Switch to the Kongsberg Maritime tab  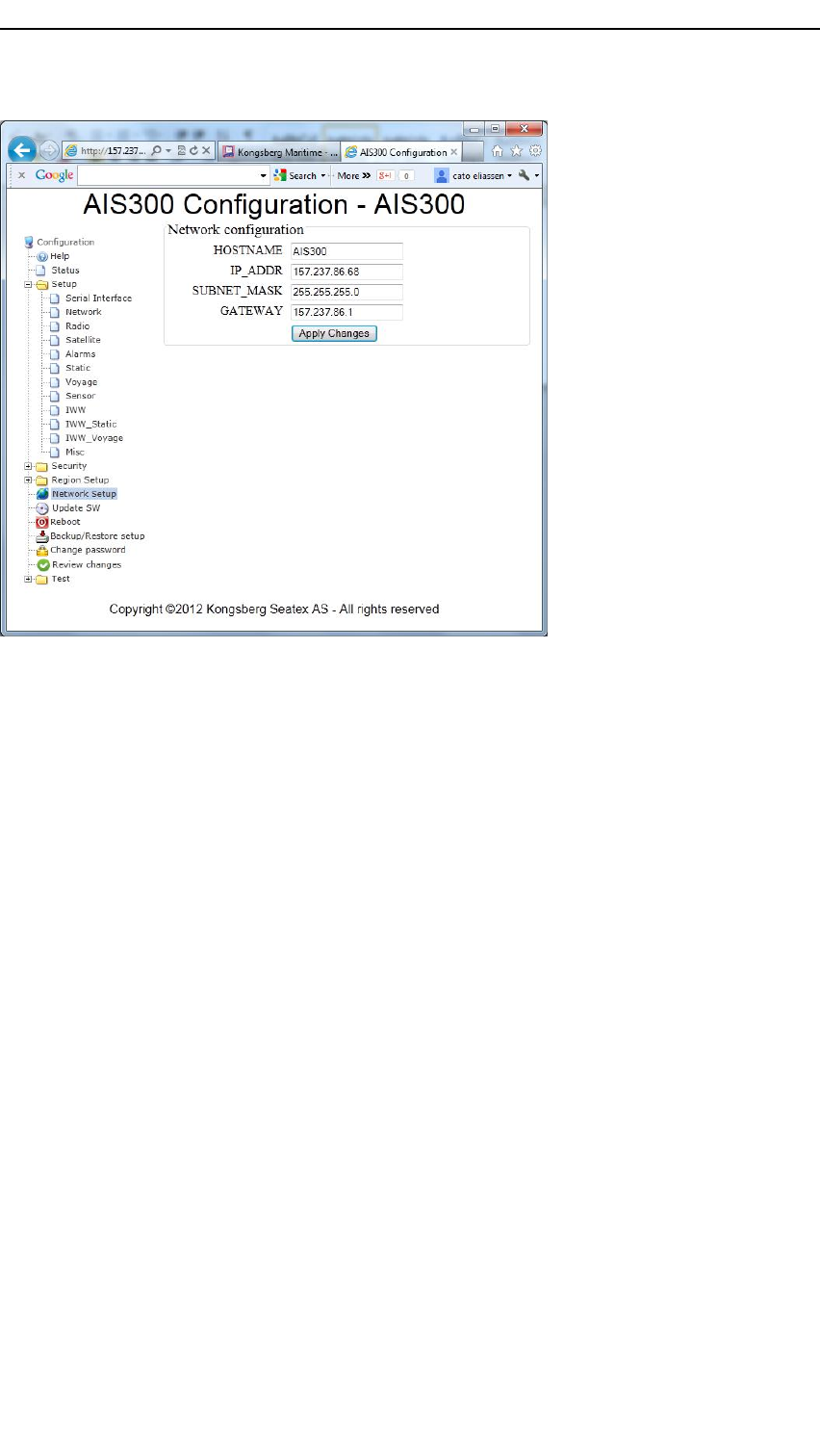point(279,152)
